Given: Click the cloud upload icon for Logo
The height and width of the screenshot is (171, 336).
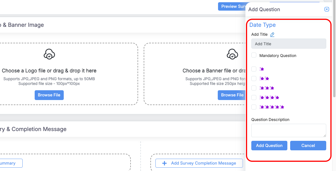Looking at the screenshot, I should (x=49, y=54).
